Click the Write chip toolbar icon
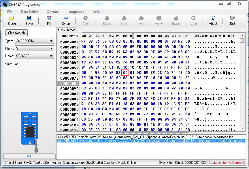 141,18
